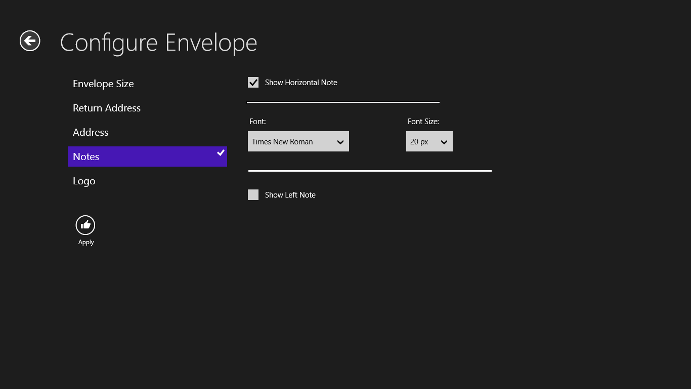Open the navigation back circle icon
Viewport: 691px width, 389px height.
click(29, 41)
